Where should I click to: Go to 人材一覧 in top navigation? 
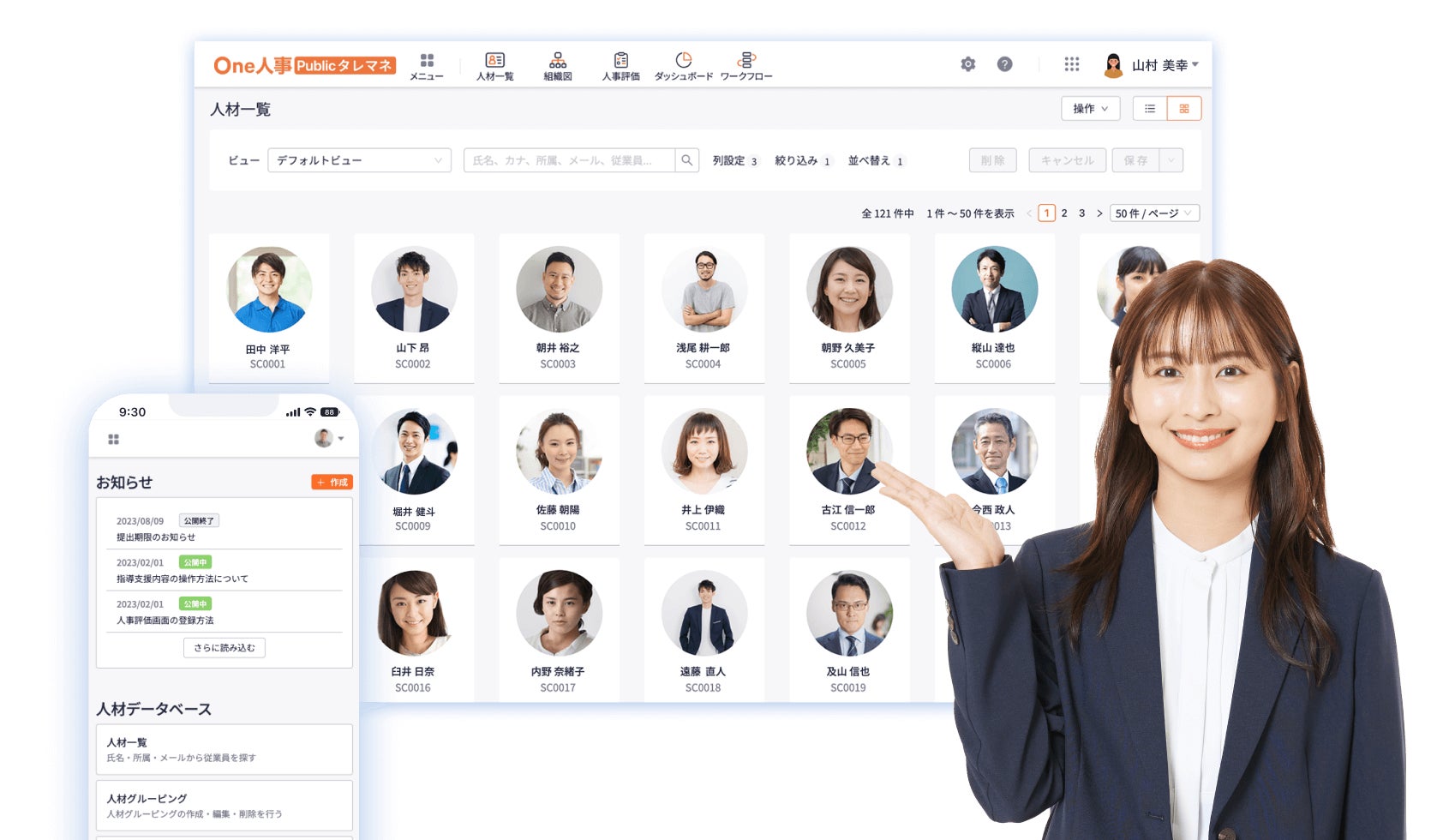494,66
